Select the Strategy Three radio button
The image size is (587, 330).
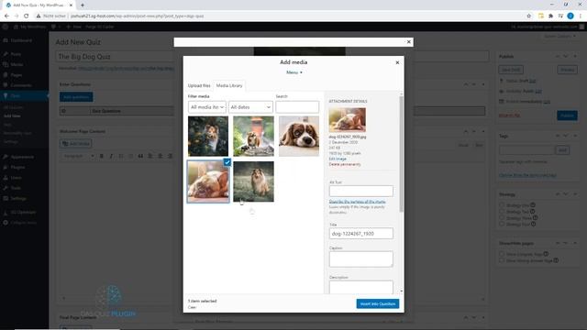coord(502,218)
